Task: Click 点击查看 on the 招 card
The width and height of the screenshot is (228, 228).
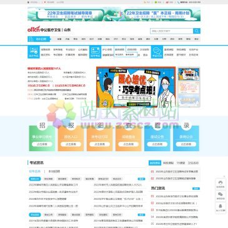Action: click(x=42, y=144)
